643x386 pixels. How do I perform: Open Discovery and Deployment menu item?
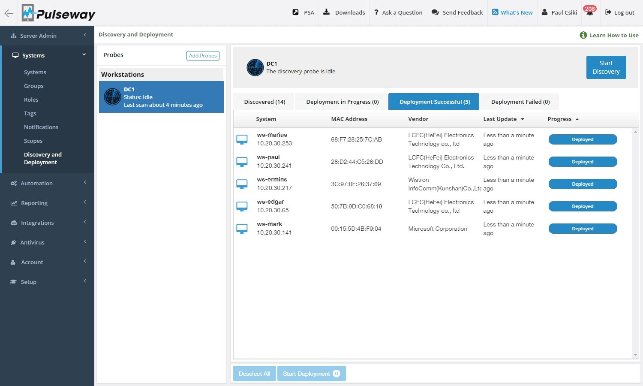click(x=43, y=158)
